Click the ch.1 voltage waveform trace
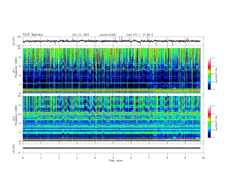 coord(111,41)
